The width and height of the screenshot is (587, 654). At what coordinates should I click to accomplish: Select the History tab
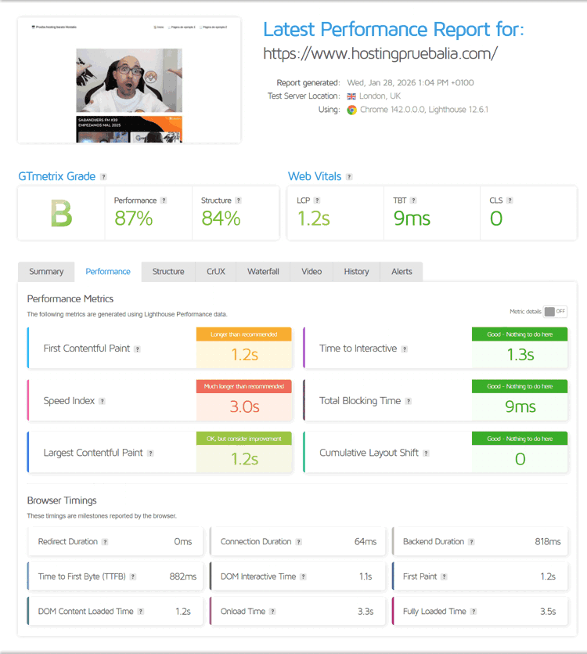[x=356, y=272]
